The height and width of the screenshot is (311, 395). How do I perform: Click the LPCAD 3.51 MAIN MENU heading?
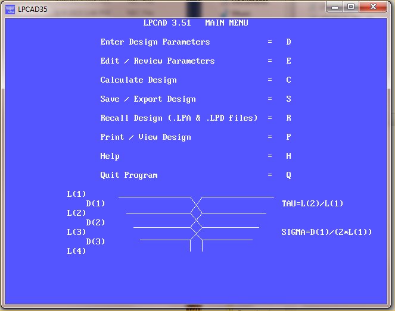195,23
